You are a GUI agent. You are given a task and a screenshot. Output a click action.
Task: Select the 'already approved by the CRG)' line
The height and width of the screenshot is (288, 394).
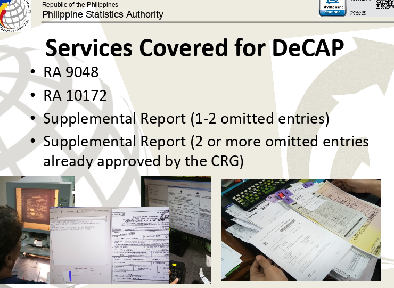(143, 161)
